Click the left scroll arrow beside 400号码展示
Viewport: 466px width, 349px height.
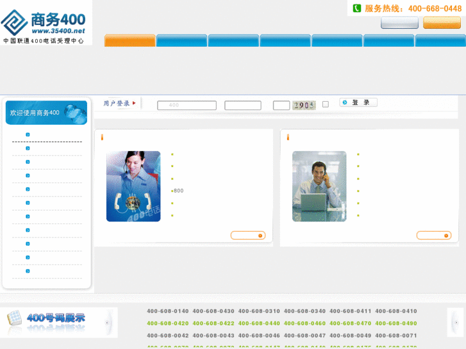pyautogui.click(x=107, y=323)
